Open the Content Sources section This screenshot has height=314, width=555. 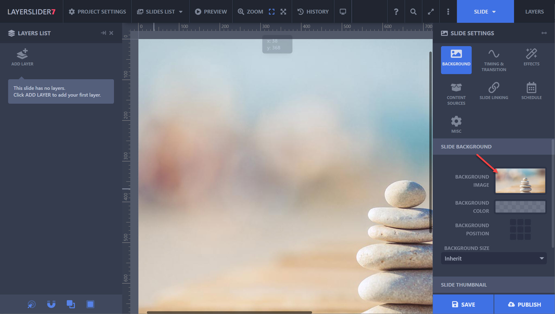[x=456, y=94]
